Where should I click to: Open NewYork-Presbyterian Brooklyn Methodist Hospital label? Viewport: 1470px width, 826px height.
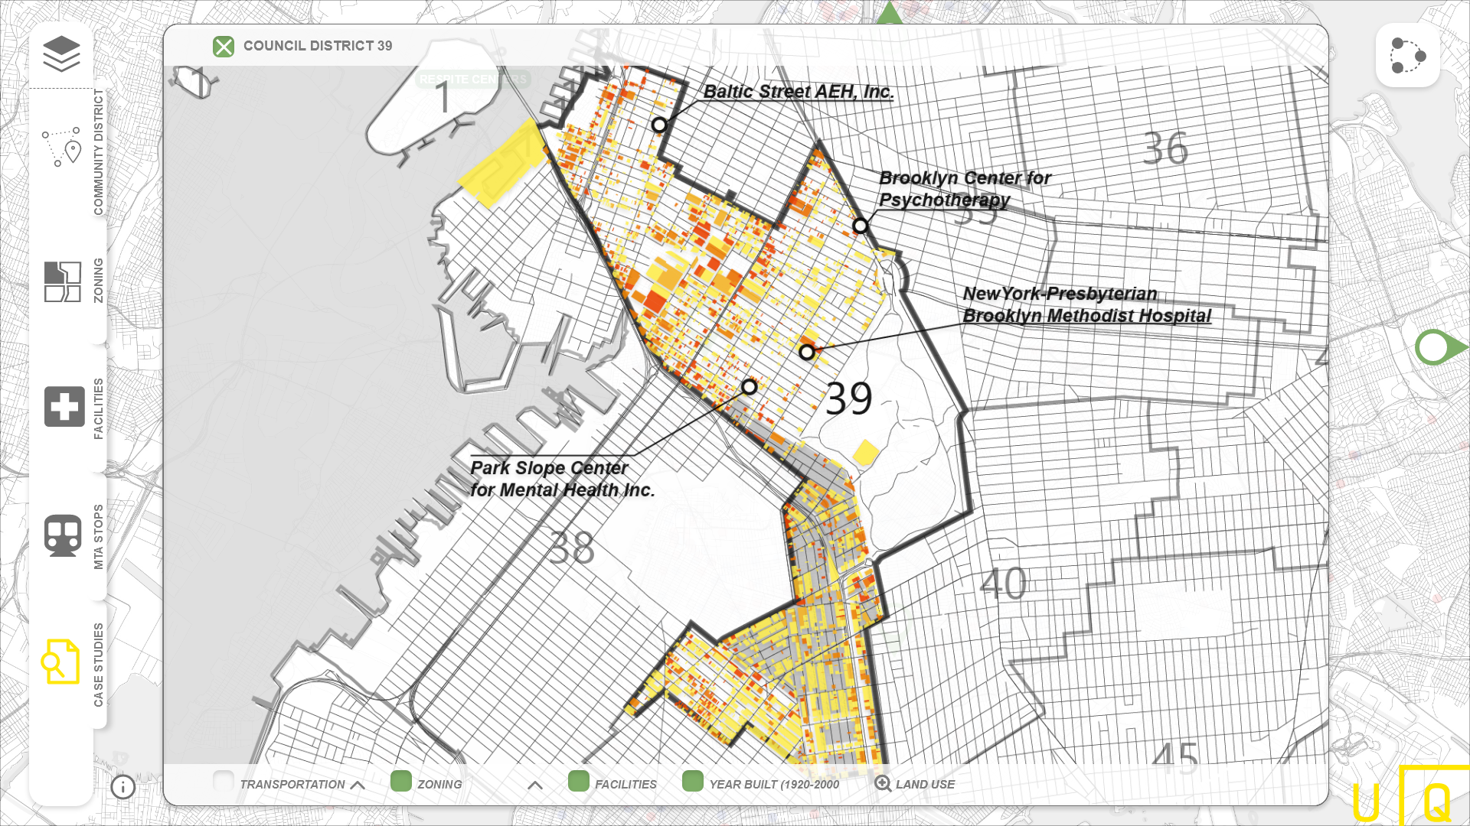coord(1086,304)
